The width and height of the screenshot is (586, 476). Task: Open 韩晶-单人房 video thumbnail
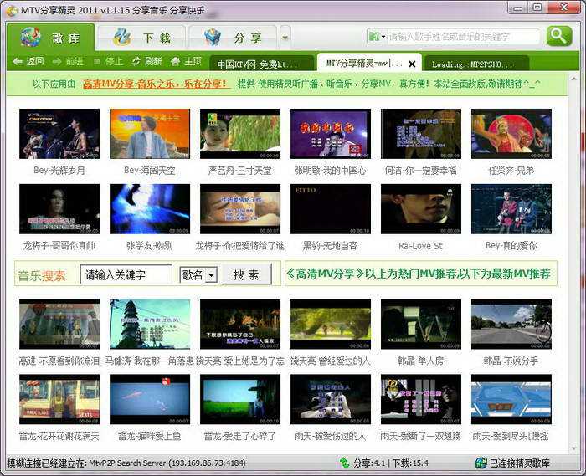[x=421, y=324]
